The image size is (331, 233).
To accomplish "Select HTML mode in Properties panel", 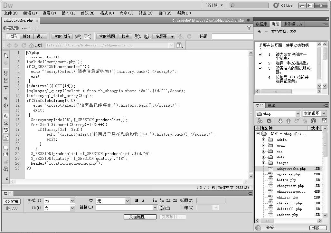I will [x=12, y=201].
